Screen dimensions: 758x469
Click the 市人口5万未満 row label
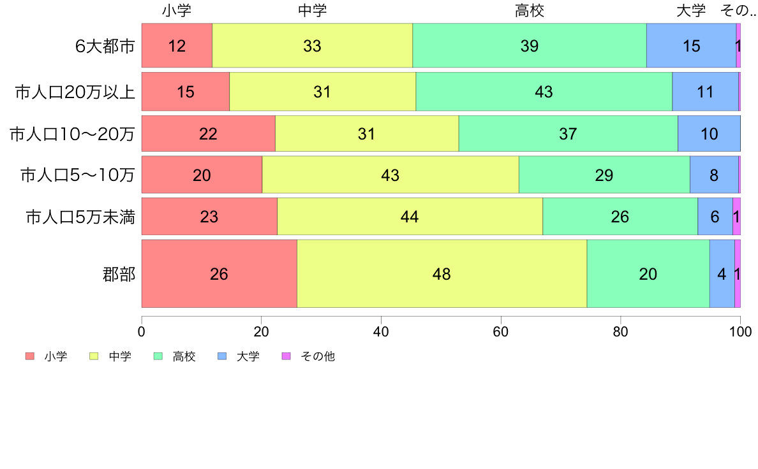(x=80, y=217)
